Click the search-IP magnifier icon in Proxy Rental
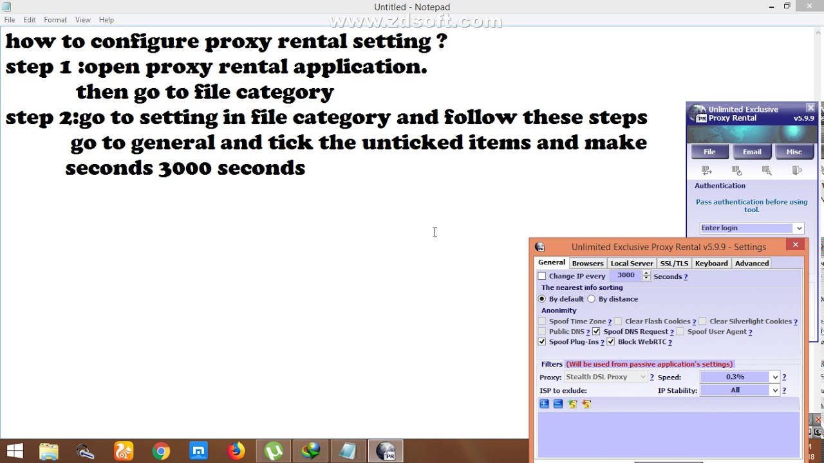 [767, 170]
